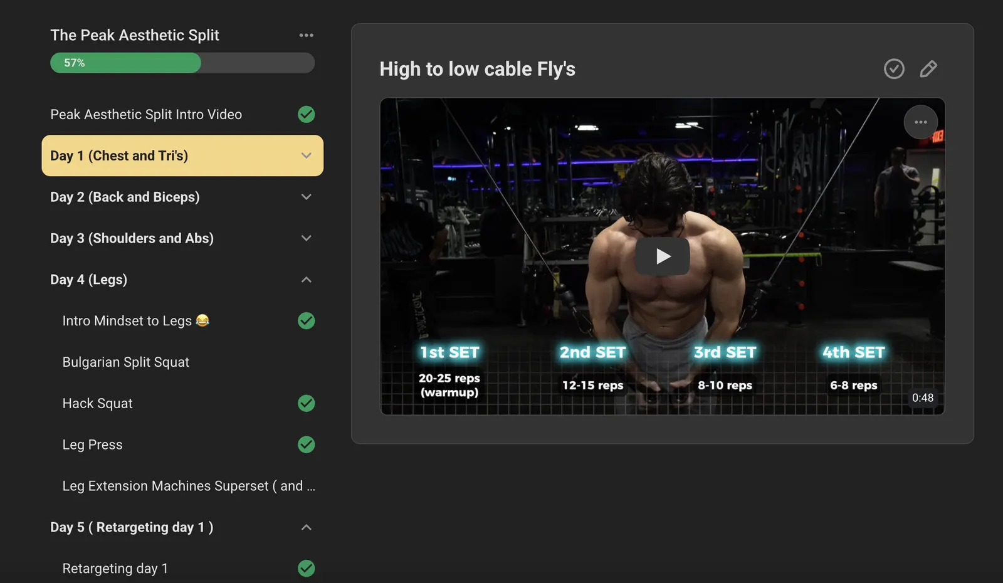Collapse Day 5 (Retargeting day 1) chevron
The width and height of the screenshot is (1003, 583).
point(306,527)
